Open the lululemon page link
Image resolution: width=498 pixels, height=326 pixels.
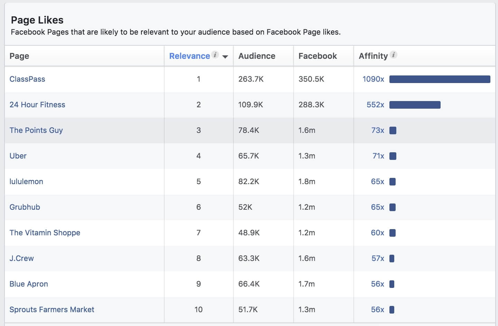tap(26, 181)
